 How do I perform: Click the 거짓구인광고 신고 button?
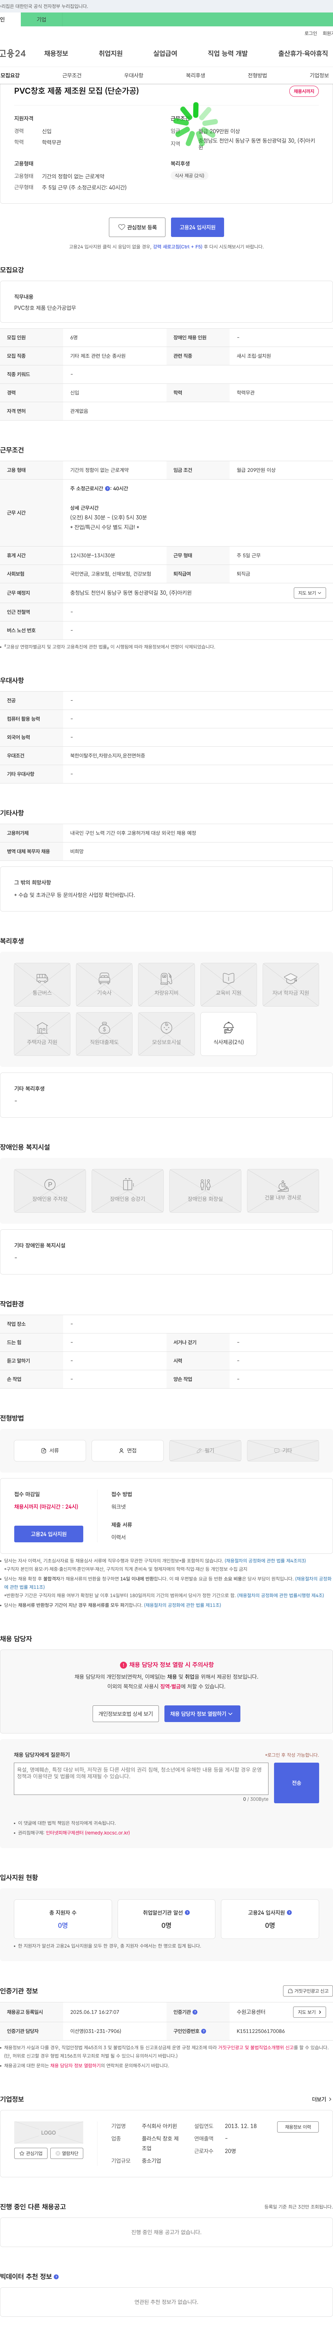pyautogui.click(x=307, y=1991)
